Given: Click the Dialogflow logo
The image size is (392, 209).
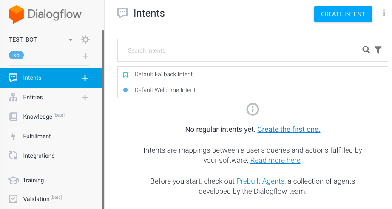Looking at the screenshot, I should tap(45, 14).
